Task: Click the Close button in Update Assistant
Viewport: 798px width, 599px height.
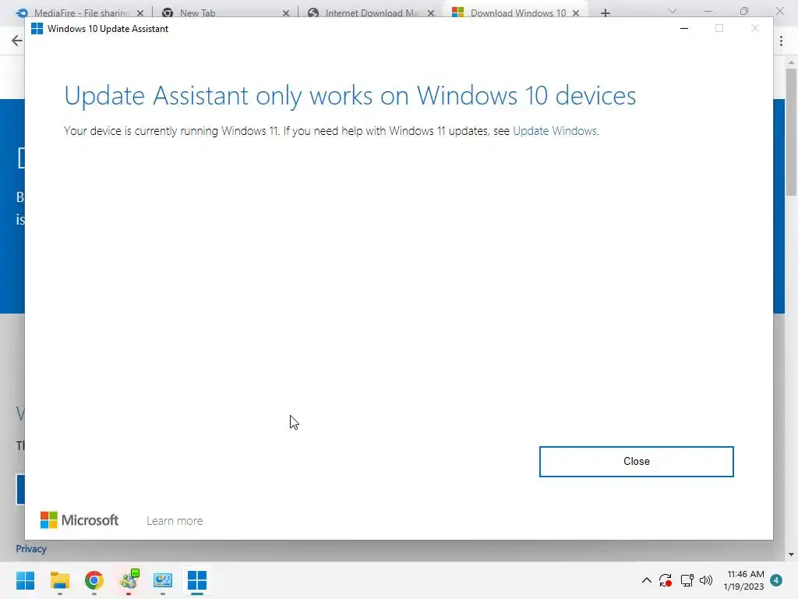Action: 636,462
